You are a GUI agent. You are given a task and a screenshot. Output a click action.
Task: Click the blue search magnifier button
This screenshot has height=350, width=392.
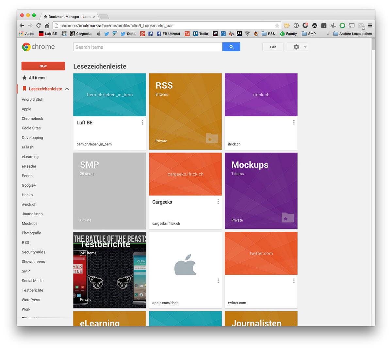coord(231,47)
